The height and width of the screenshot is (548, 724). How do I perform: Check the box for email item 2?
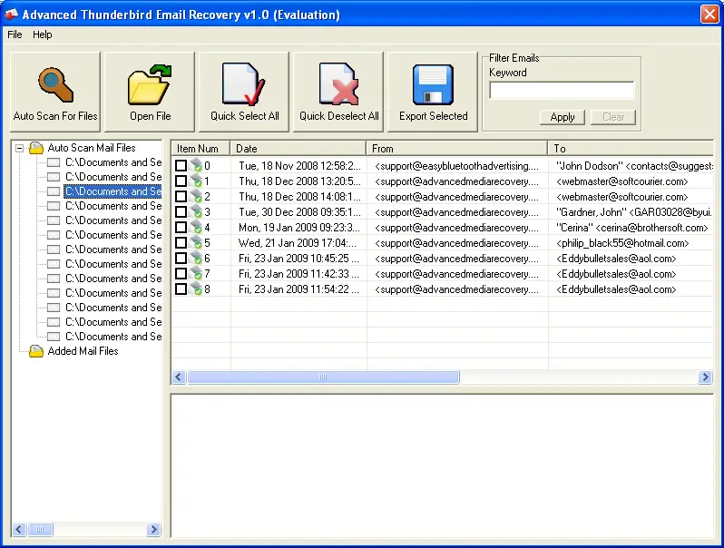(x=181, y=196)
